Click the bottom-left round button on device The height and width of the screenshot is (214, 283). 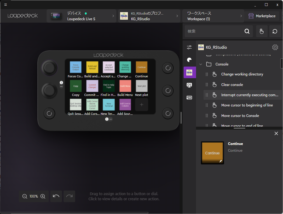[x=49, y=113]
